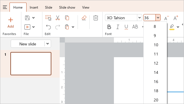
Task: Select font size 18 from list
Action: click(155, 91)
